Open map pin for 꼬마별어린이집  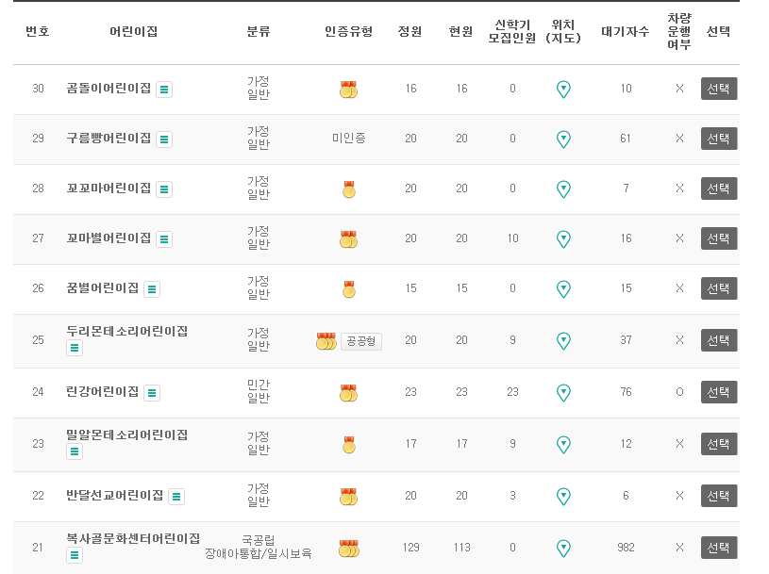click(x=564, y=239)
